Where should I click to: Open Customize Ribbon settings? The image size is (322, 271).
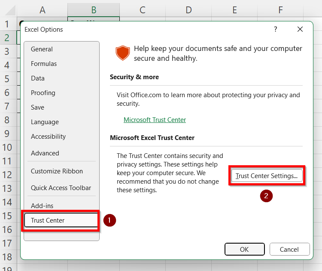point(57,171)
